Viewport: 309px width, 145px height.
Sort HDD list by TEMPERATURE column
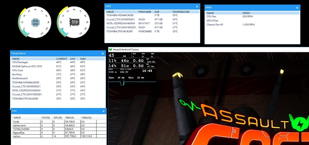[181, 12]
